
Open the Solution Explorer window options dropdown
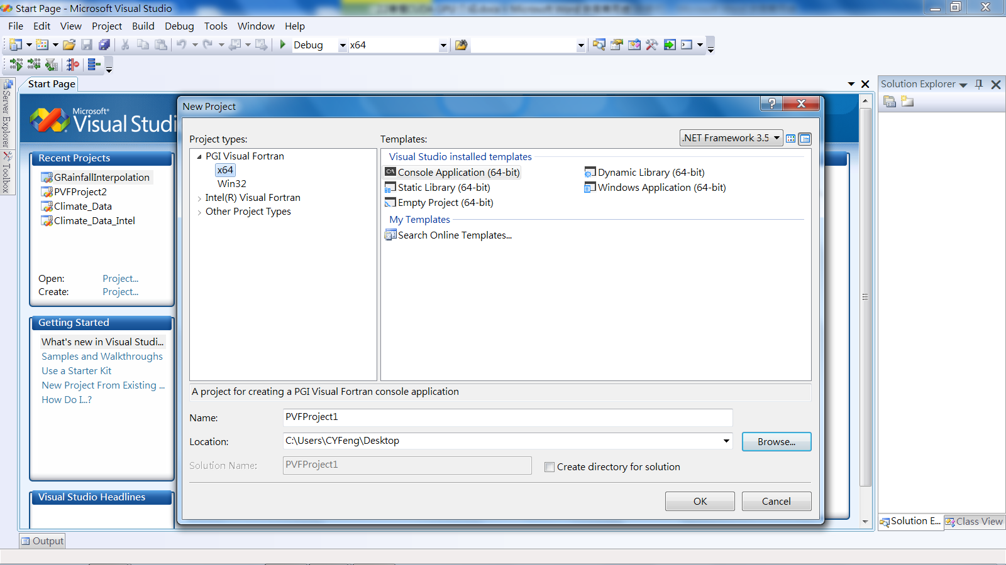963,85
